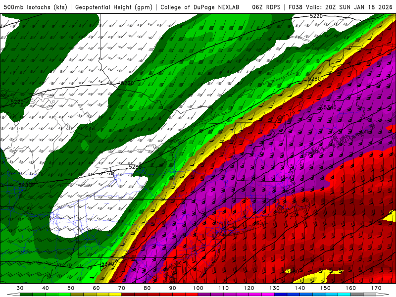The height and width of the screenshot is (297, 396).
Task: Pick the light gray swatch under the 170 label
Action: (369, 295)
